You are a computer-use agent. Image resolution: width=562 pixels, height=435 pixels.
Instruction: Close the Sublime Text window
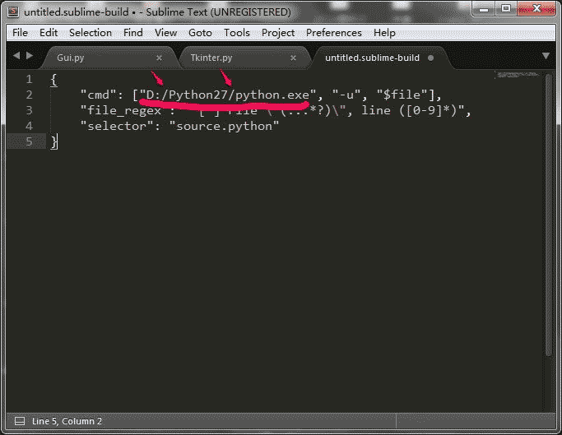536,9
